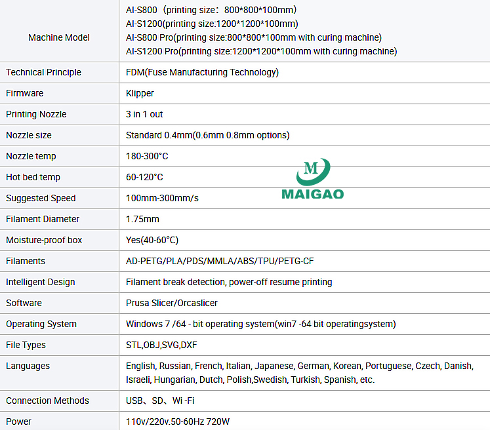Click the Filament break detection text
490x430 pixels.
(229, 282)
